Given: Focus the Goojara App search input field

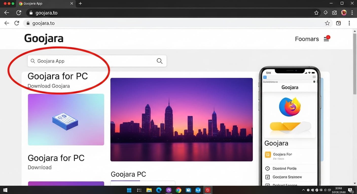Looking at the screenshot, I should point(94,61).
